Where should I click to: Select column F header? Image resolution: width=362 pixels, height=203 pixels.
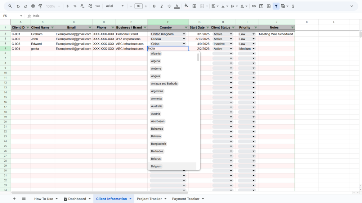[x=168, y=22]
